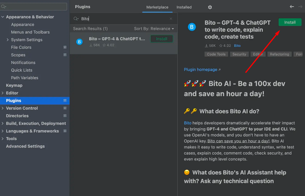This screenshot has width=305, height=196.
Task: Switch to the Marketplace tab
Action: point(157,7)
